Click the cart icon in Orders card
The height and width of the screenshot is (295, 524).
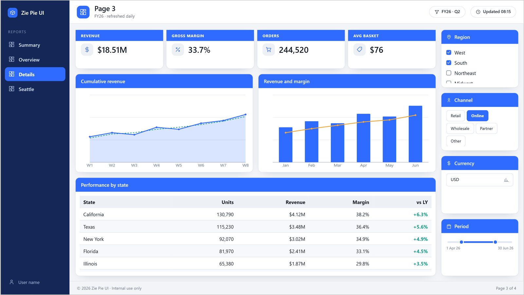click(269, 49)
